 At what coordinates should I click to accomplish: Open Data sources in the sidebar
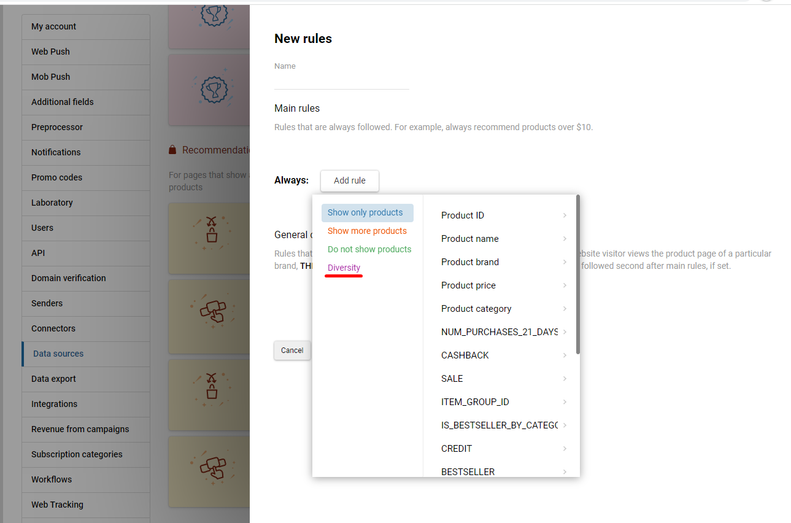point(58,354)
